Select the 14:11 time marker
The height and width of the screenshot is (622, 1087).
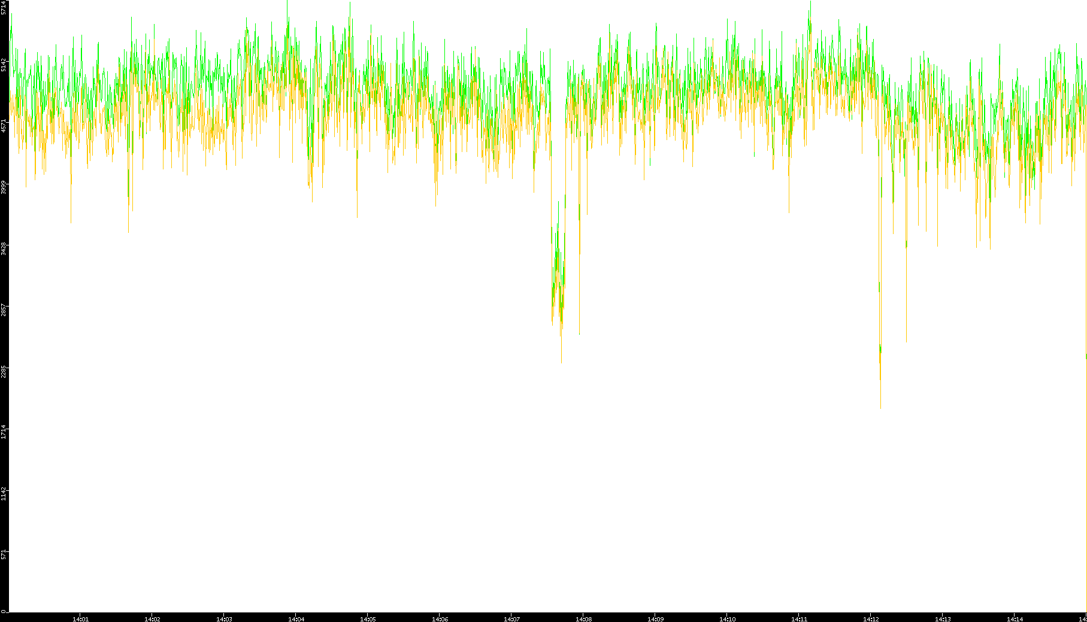[x=799, y=619]
